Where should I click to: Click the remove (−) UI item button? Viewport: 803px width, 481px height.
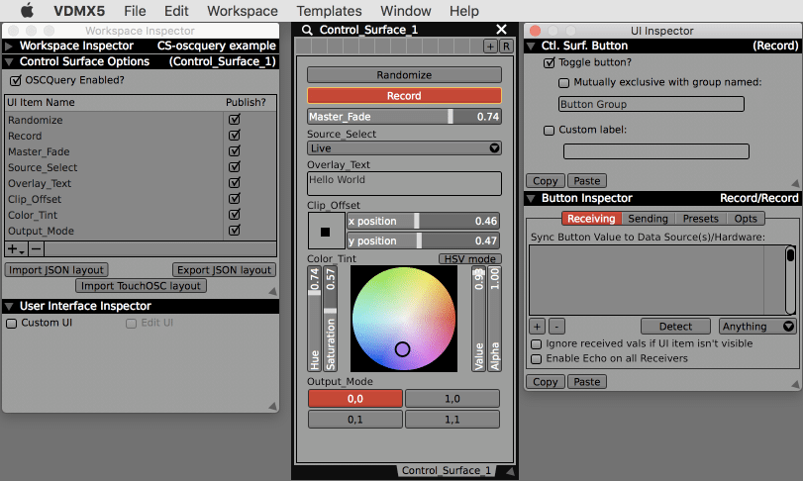tap(36, 249)
